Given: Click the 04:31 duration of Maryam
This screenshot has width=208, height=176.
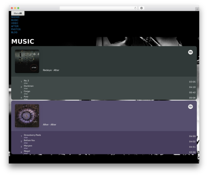Looking at the screenshot, I should click(x=192, y=147).
